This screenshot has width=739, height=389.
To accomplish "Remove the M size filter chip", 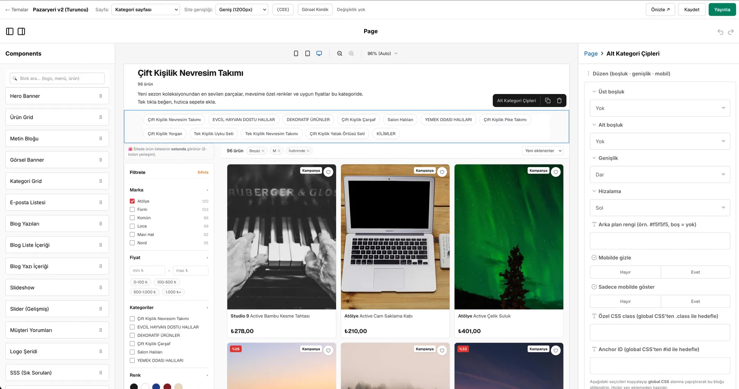I will click(279, 151).
